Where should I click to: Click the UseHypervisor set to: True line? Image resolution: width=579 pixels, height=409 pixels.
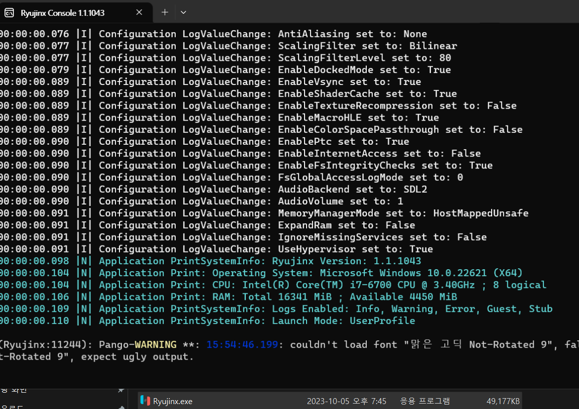216,249
